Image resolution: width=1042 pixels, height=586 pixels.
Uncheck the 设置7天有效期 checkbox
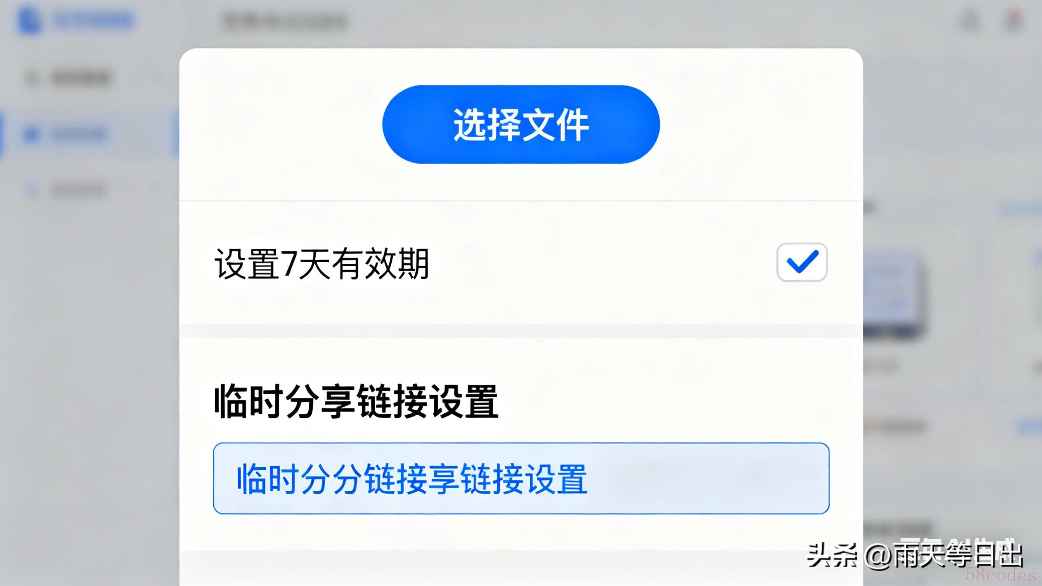802,262
